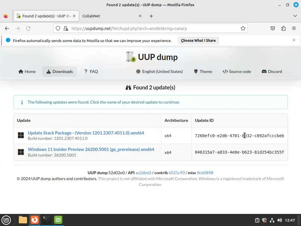
Task: Dismiss the Firefox data notification bar
Action: (294, 40)
